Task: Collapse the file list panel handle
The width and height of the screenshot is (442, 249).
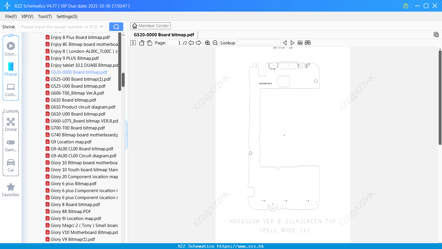Action: pos(126,134)
